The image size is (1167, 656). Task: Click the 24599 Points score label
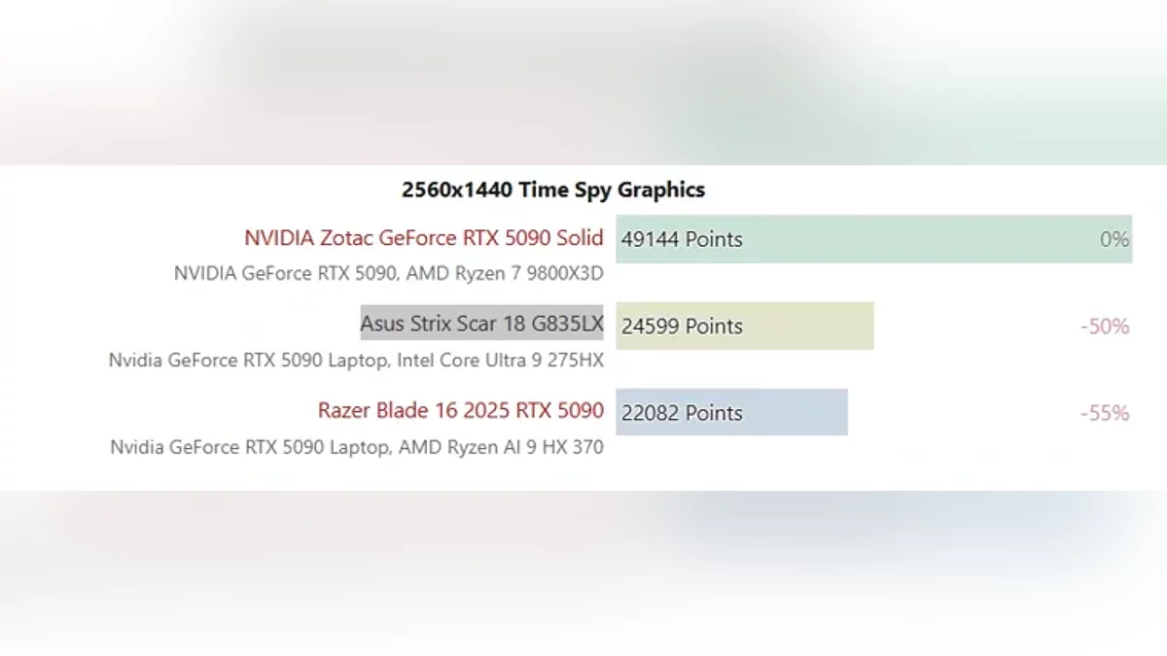point(681,326)
